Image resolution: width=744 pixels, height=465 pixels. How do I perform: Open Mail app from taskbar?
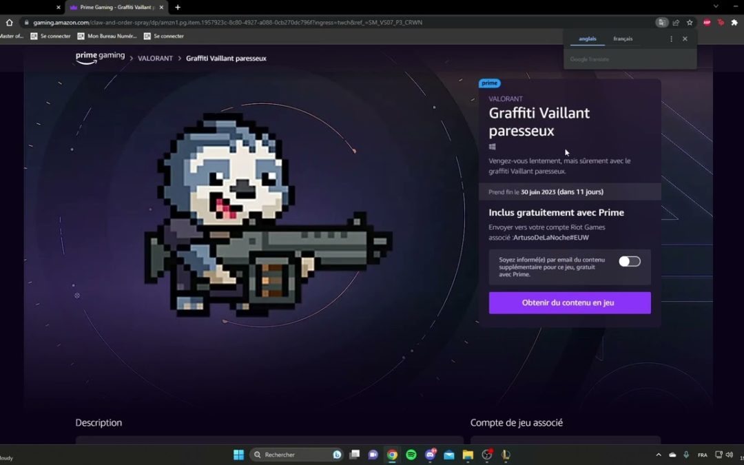(449, 455)
